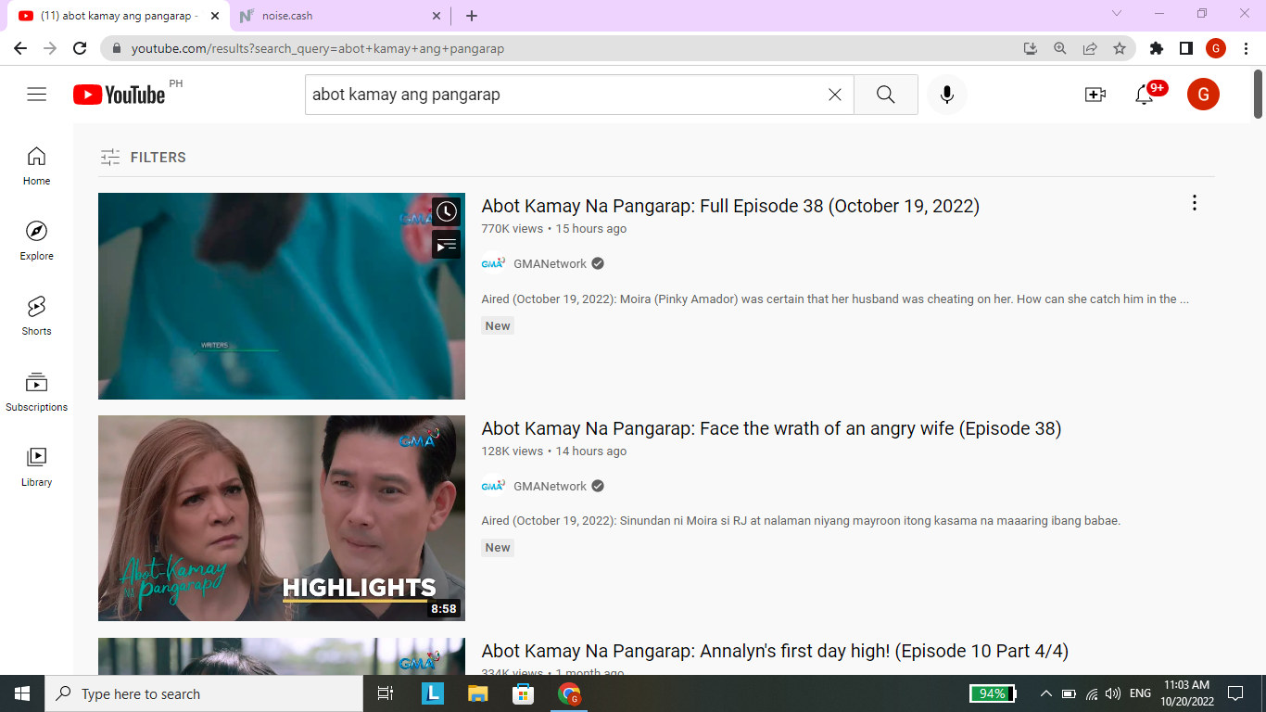Viewport: 1266px width, 712px height.
Task: Open GMANetwork channel avatar for Full Episode 38
Action: point(493,264)
